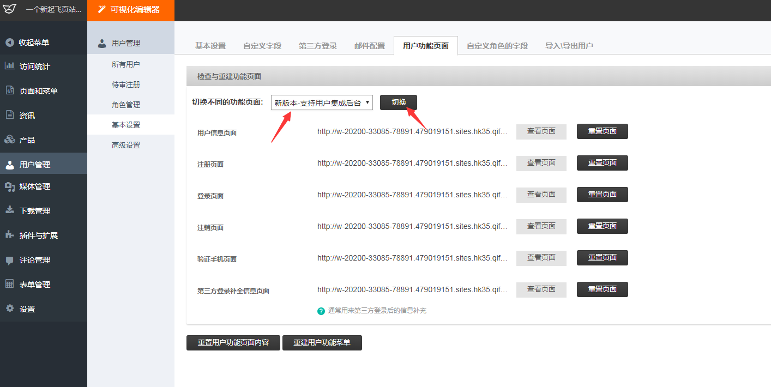771x387 pixels.
Task: Select the 用户功能页面 tab
Action: click(426, 46)
